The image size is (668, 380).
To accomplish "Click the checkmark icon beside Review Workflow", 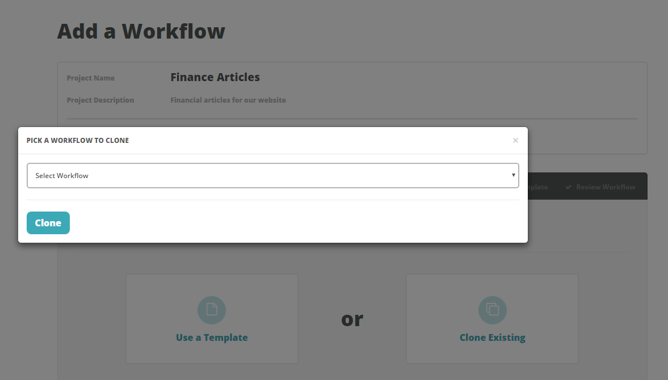I will click(x=568, y=187).
